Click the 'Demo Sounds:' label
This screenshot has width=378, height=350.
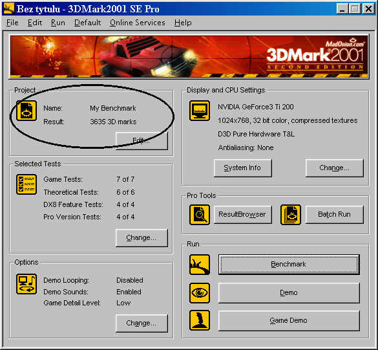(66, 292)
